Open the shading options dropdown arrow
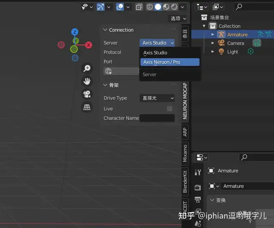This screenshot has height=228, width=274. click(x=182, y=7)
